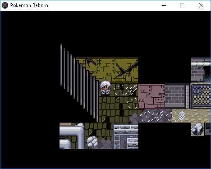Click the striped white barrel beside the metal pipe
This screenshot has height=169, width=211.
pos(92,141)
